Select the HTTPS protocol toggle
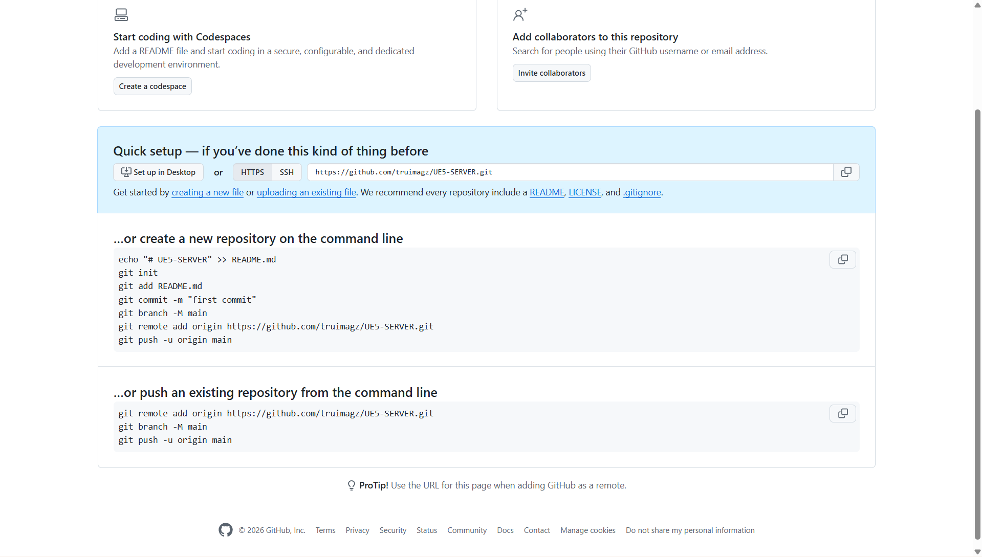982x557 pixels. (253, 172)
